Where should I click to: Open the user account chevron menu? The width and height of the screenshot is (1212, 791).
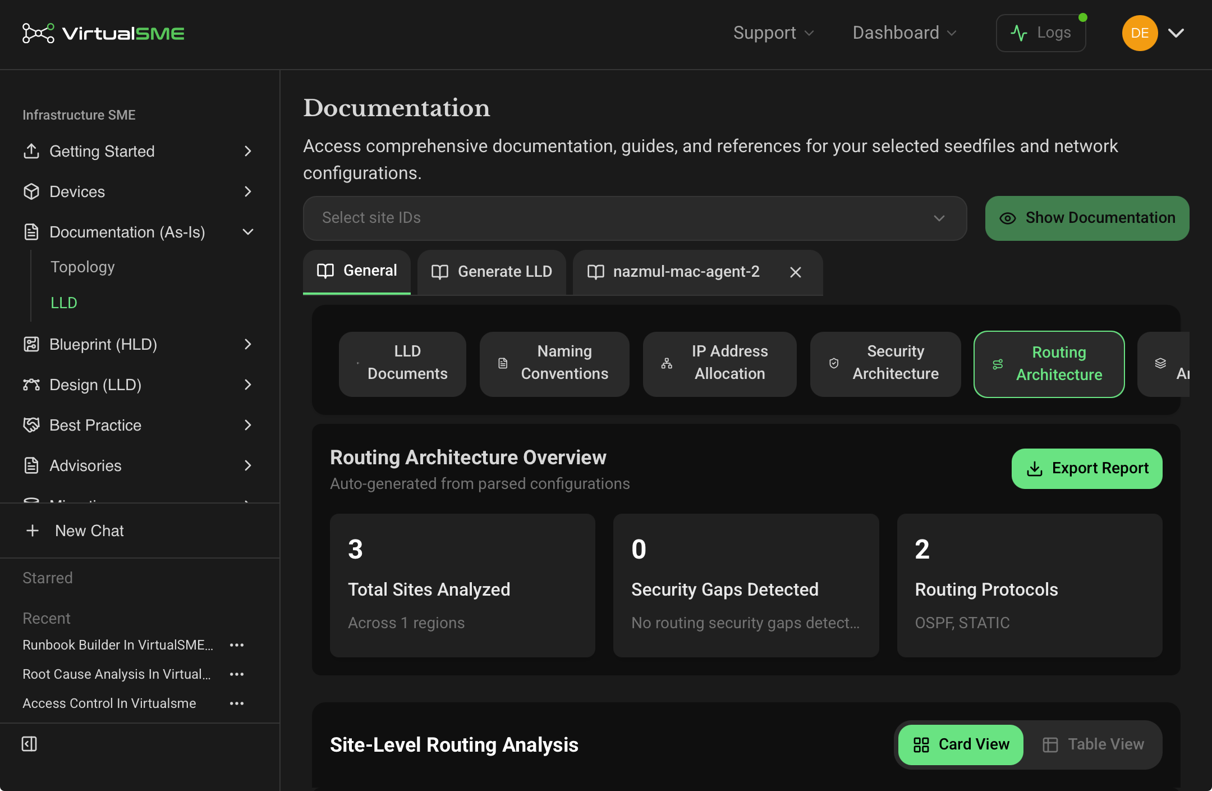click(1176, 33)
